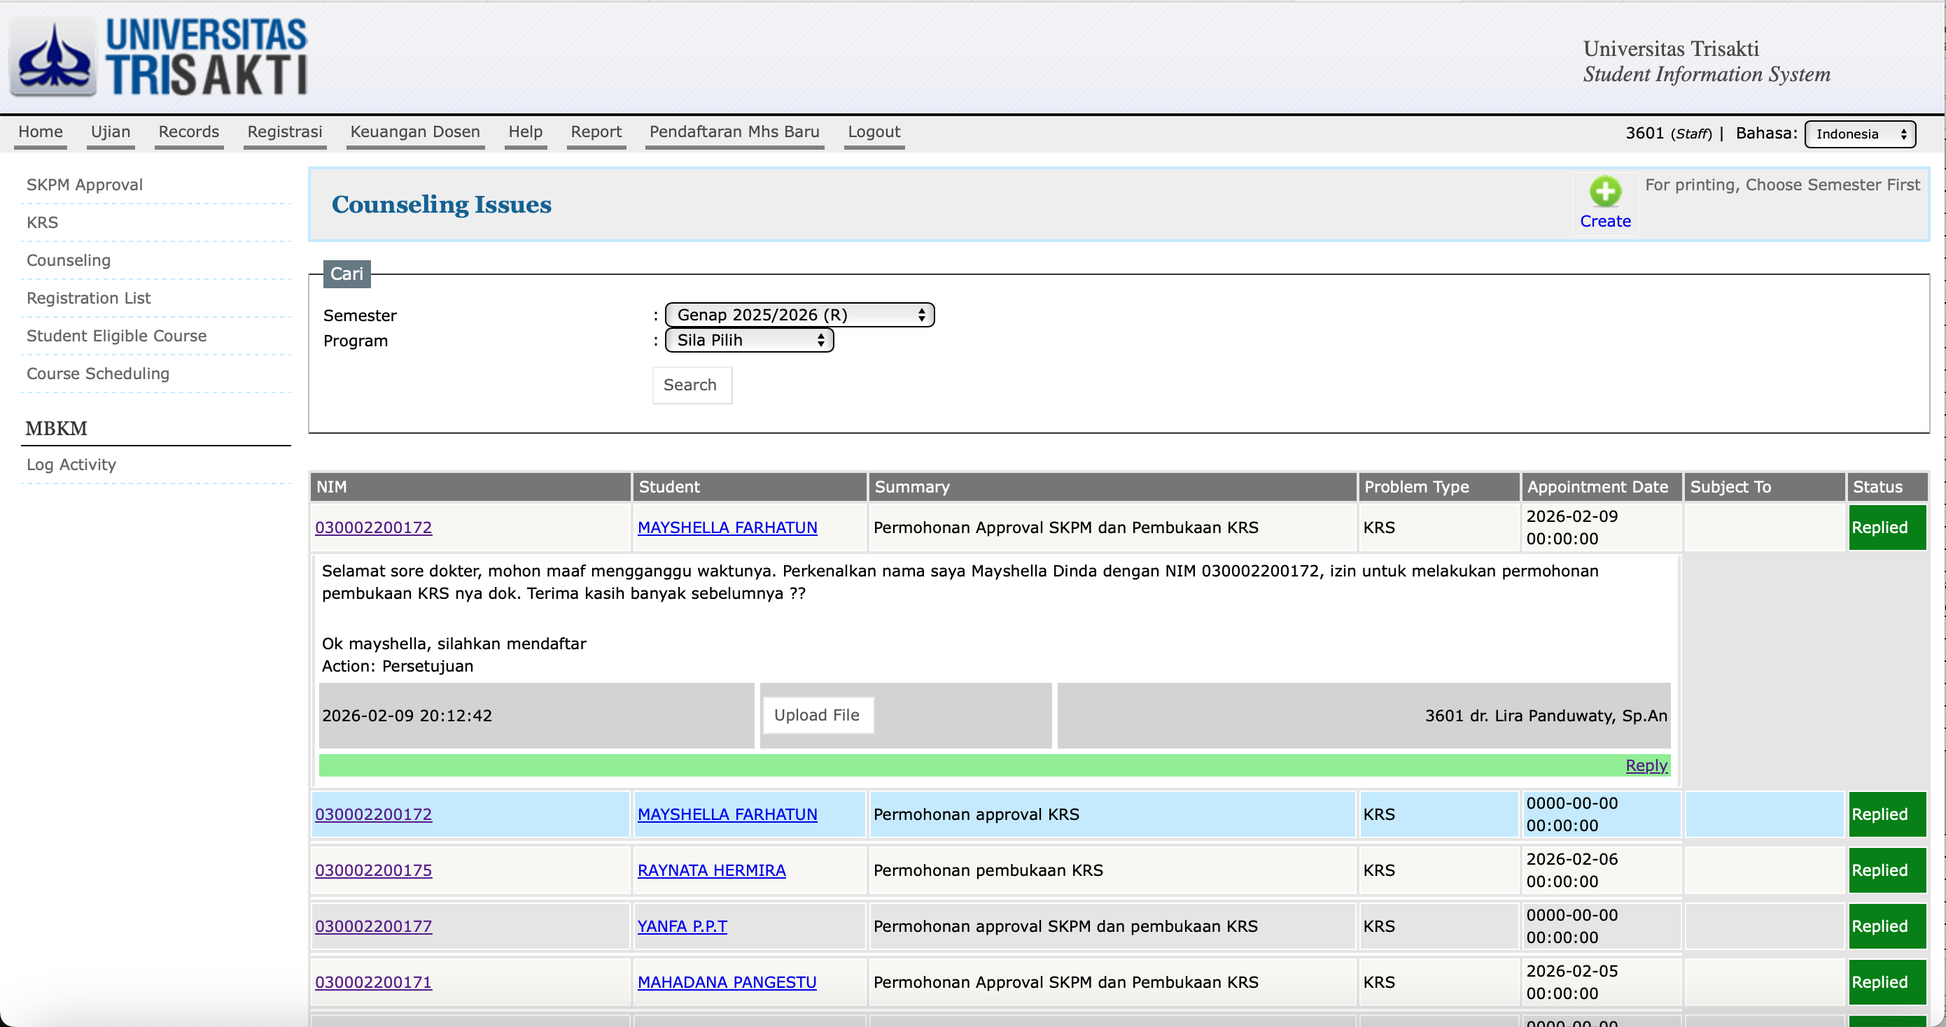Click the green plus Create icon
1946x1027 pixels.
point(1604,192)
